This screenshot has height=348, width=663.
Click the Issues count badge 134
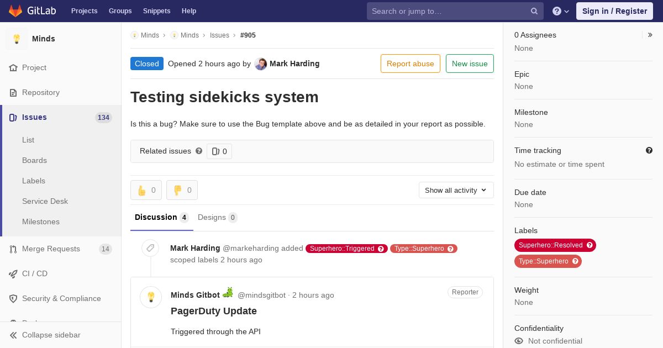103,117
